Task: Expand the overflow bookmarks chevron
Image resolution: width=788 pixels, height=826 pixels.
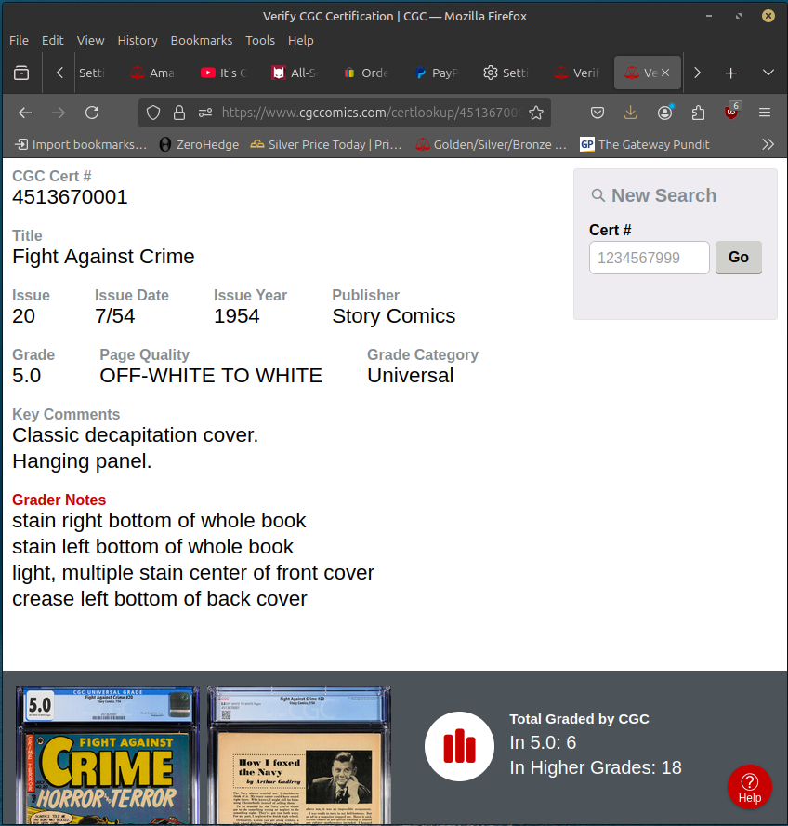Action: pos(768,144)
